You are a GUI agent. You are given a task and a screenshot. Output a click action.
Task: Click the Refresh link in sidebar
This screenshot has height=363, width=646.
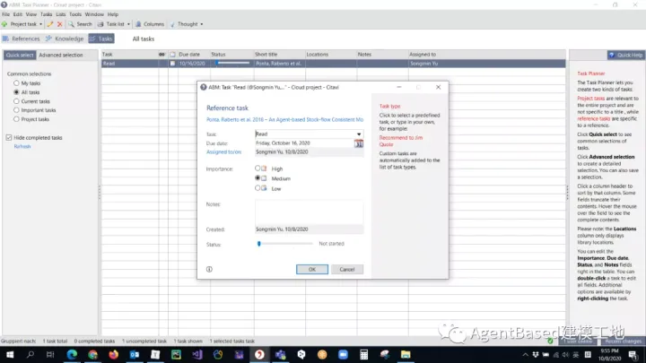coord(22,146)
